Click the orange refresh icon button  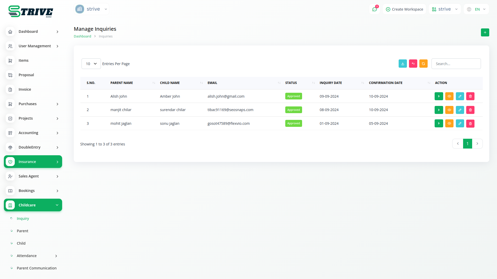423,64
